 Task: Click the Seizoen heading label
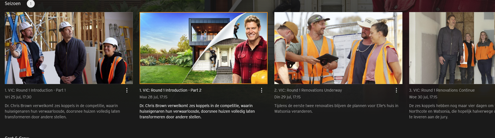tap(13, 3)
